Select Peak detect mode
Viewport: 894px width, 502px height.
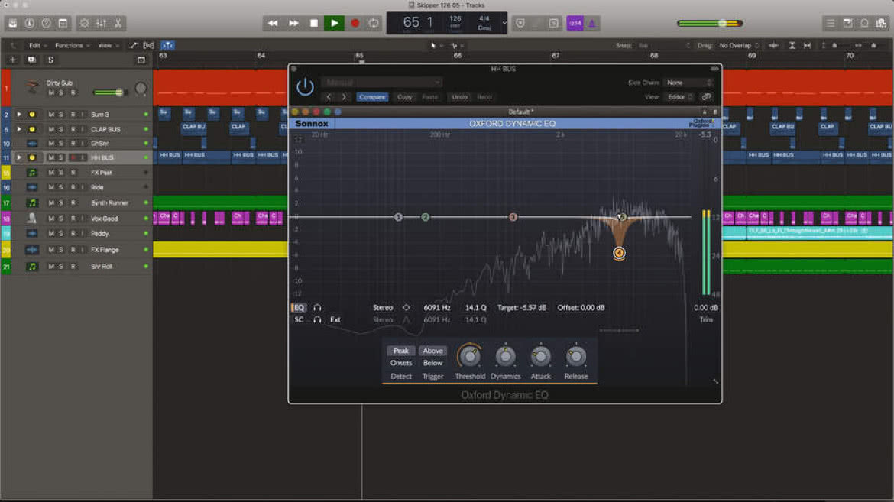(x=401, y=351)
